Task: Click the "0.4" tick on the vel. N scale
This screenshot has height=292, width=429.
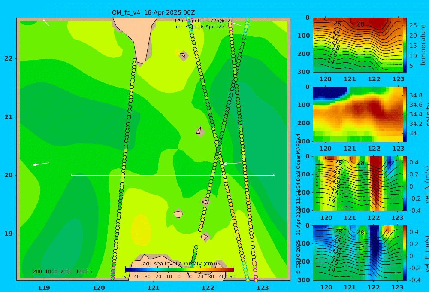Action: [x=414, y=162]
